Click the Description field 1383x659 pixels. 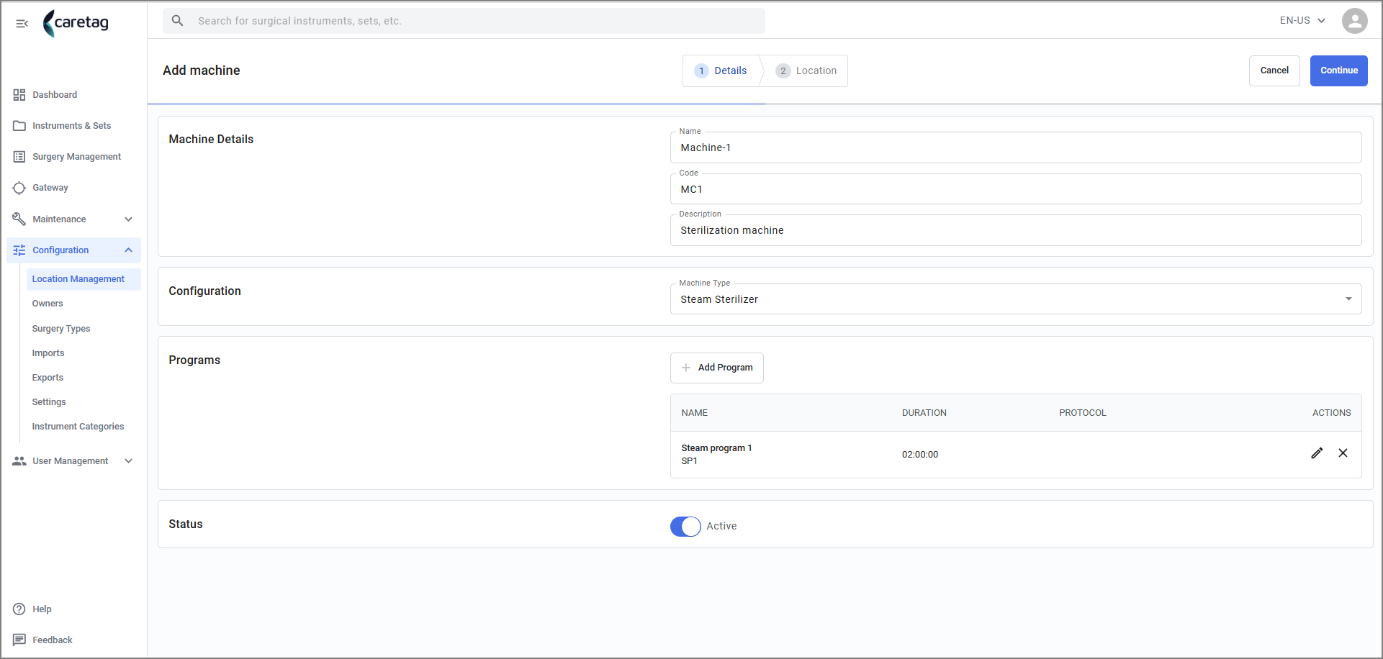(1016, 230)
